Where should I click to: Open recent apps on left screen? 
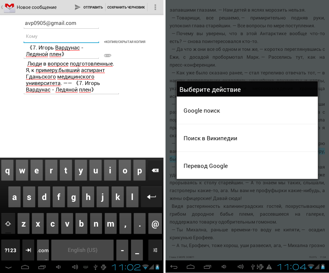pos(42,267)
